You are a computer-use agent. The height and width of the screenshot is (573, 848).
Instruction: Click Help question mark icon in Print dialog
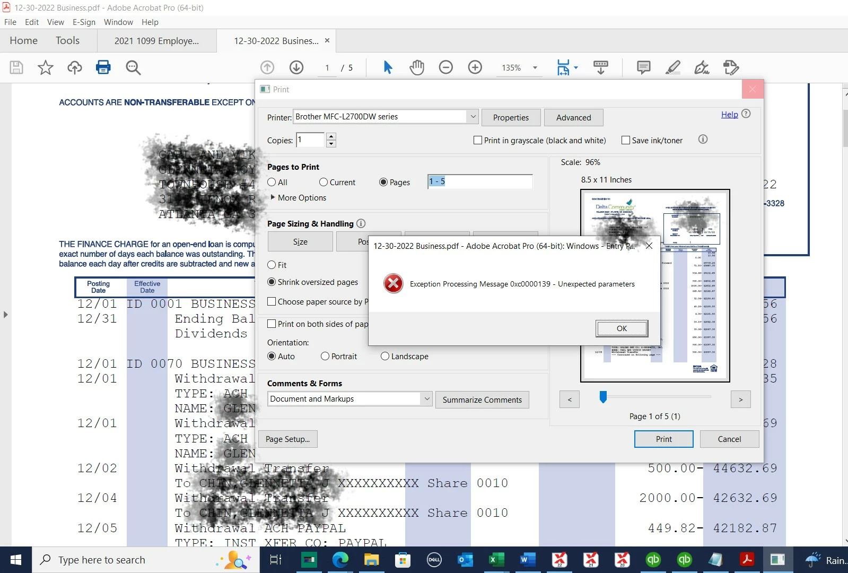coord(746,114)
